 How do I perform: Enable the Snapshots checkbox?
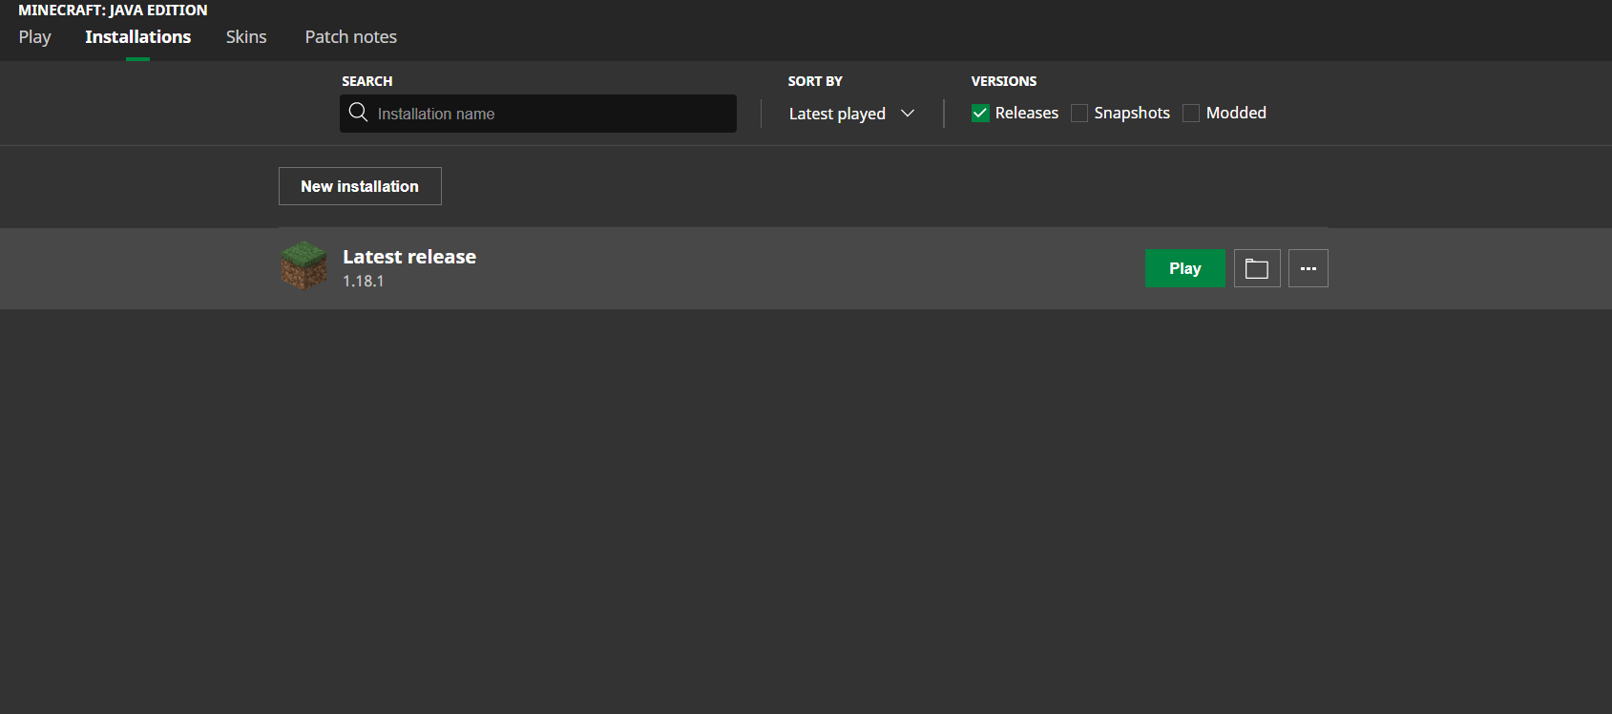[1079, 113]
